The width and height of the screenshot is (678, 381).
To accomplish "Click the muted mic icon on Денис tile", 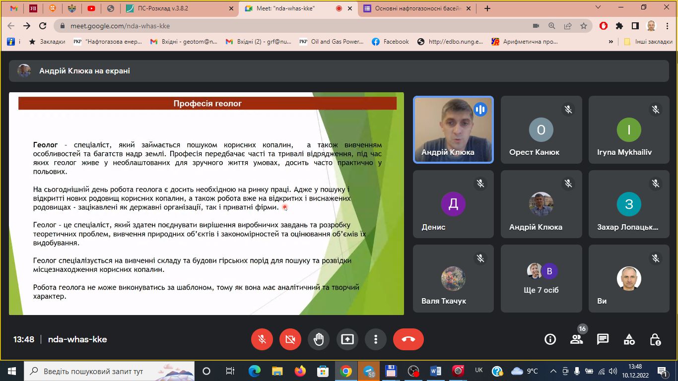I will click(480, 184).
